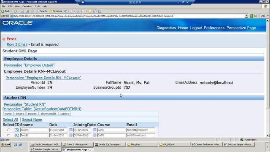Image resolution: width=270 pixels, height=152 pixels.
Task: Click the Print icon in toolbar
Action: [78, 11]
